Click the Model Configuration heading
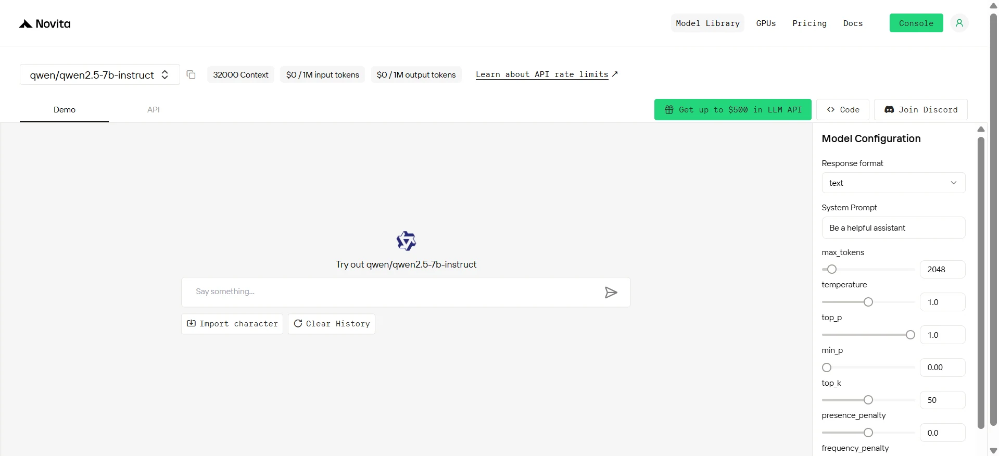The width and height of the screenshot is (999, 456). (871, 138)
